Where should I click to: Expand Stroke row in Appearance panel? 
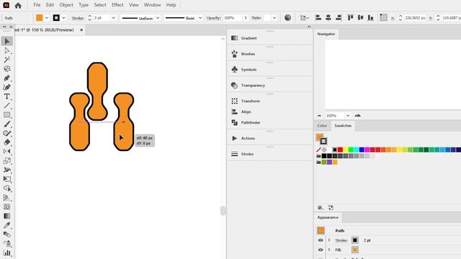pyautogui.click(x=329, y=240)
